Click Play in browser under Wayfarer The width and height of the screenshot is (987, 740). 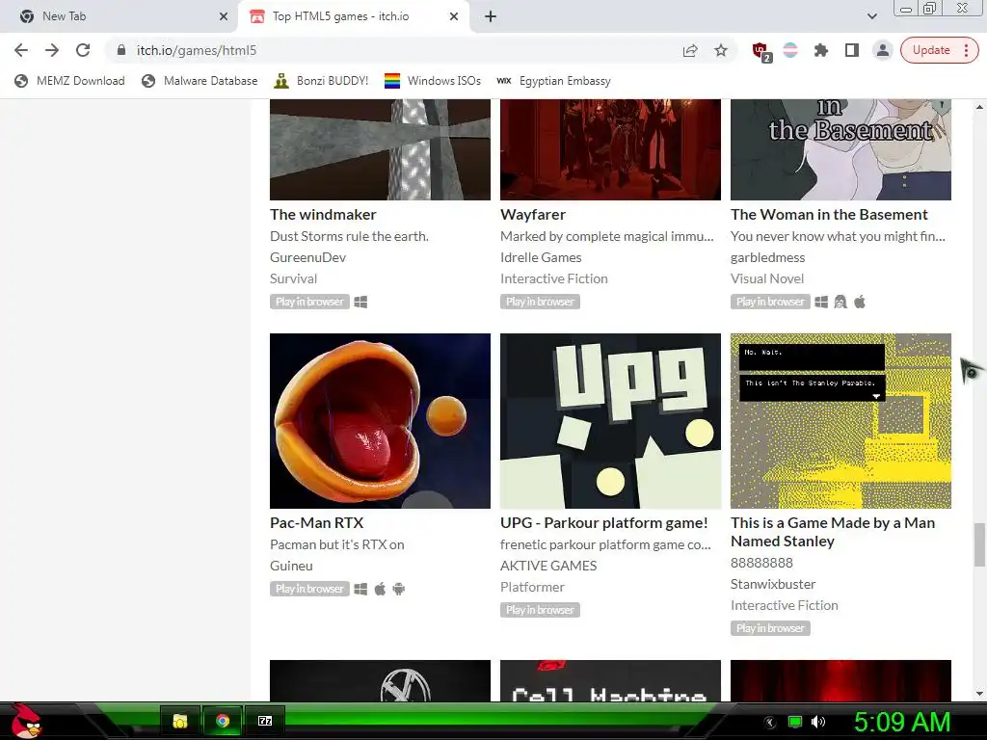(540, 302)
